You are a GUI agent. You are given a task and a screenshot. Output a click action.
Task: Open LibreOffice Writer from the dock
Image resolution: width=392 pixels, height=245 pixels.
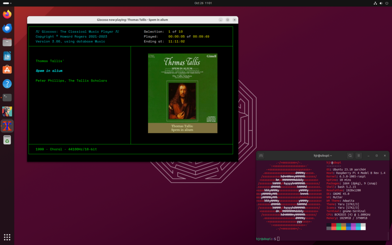[x=7, y=56]
